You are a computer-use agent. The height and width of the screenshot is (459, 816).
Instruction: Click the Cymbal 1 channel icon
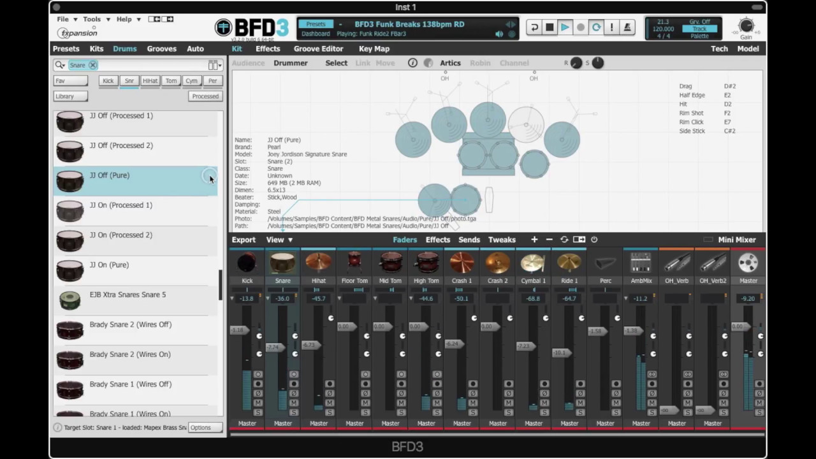point(533,263)
